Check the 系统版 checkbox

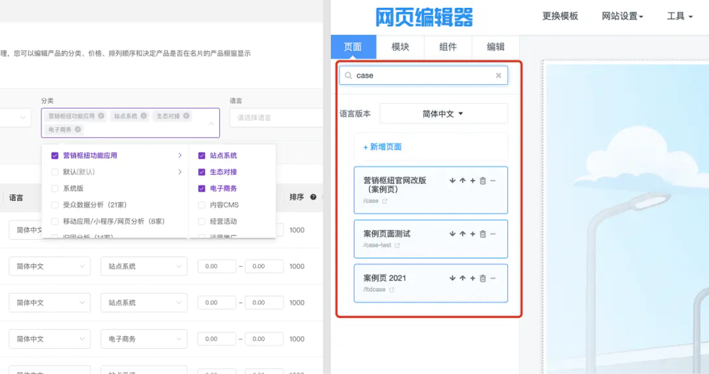point(55,188)
